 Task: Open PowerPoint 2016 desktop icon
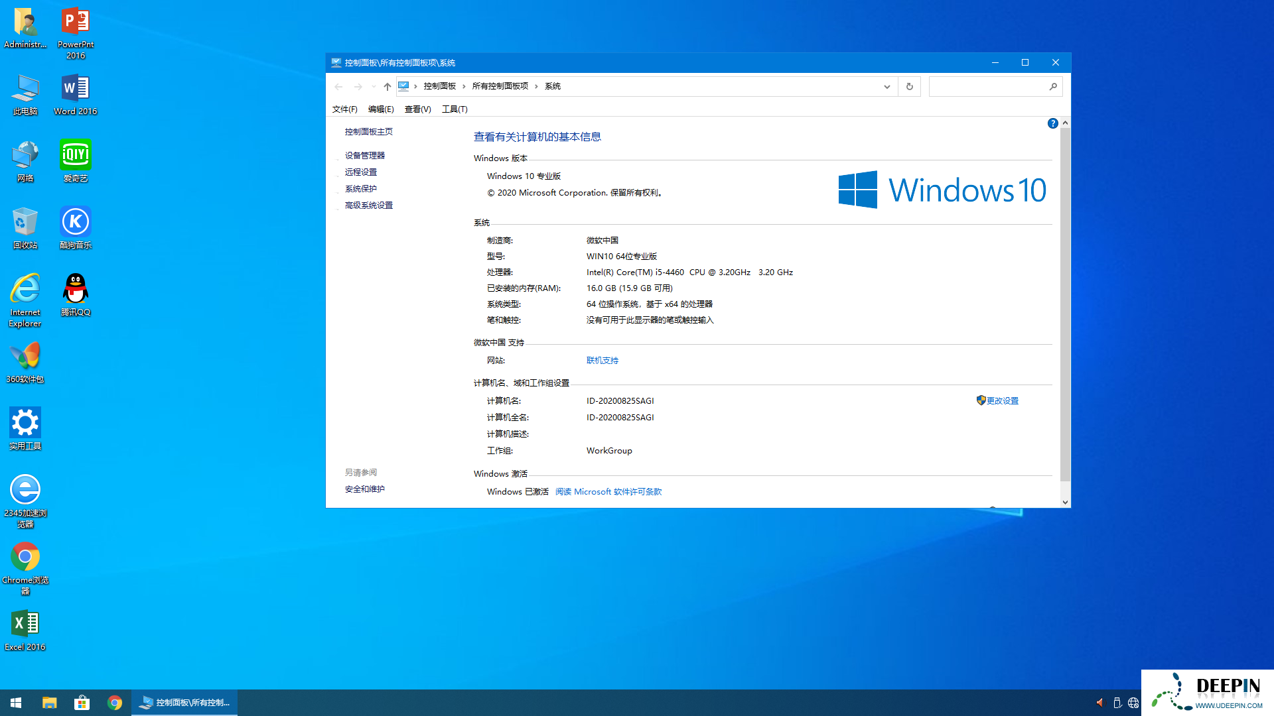[76, 33]
